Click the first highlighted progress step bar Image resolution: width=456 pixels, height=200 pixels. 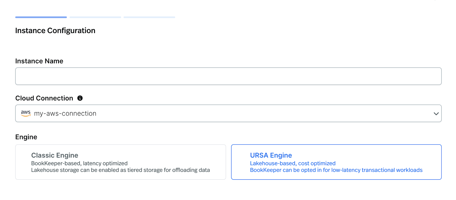[41, 17]
